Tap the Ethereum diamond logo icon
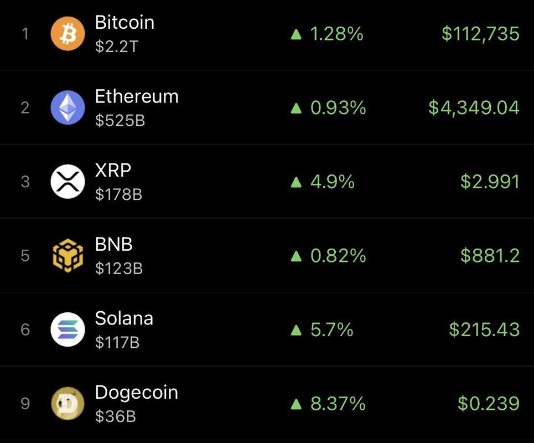The height and width of the screenshot is (443, 534). point(68,107)
